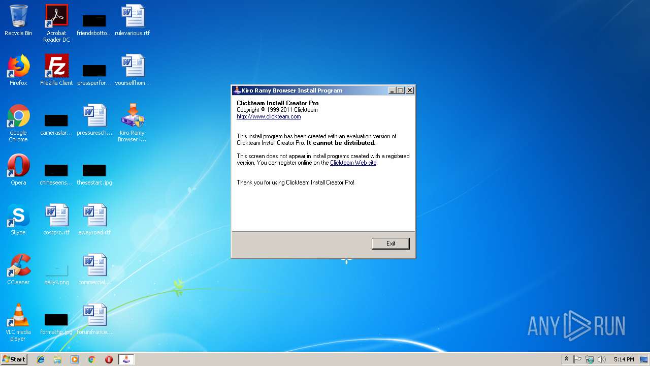The height and width of the screenshot is (366, 650).
Task: Select dailyii.png desktop file
Action: tap(56, 273)
